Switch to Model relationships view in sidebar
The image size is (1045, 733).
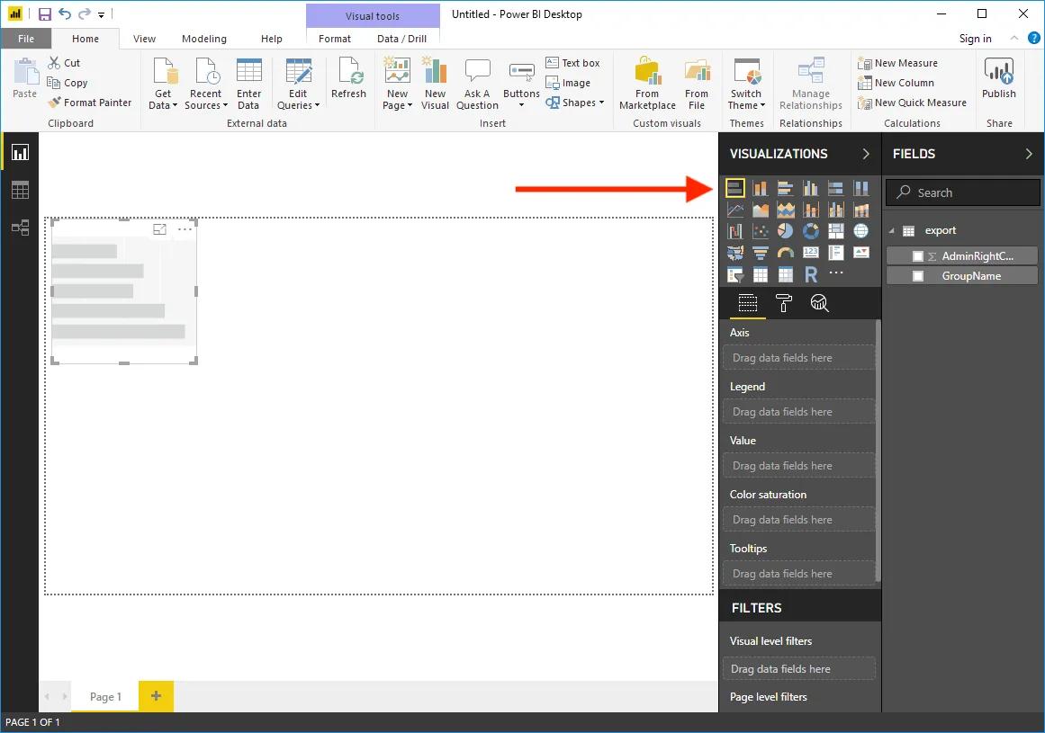click(x=20, y=228)
